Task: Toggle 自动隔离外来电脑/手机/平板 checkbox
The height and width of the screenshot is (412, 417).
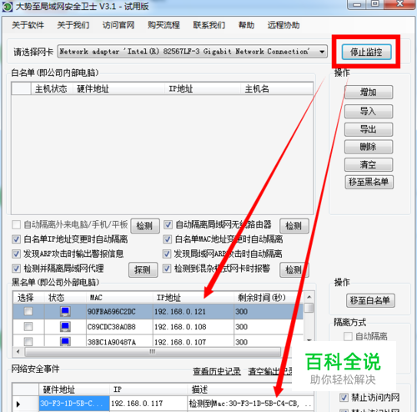Action: click(x=16, y=224)
